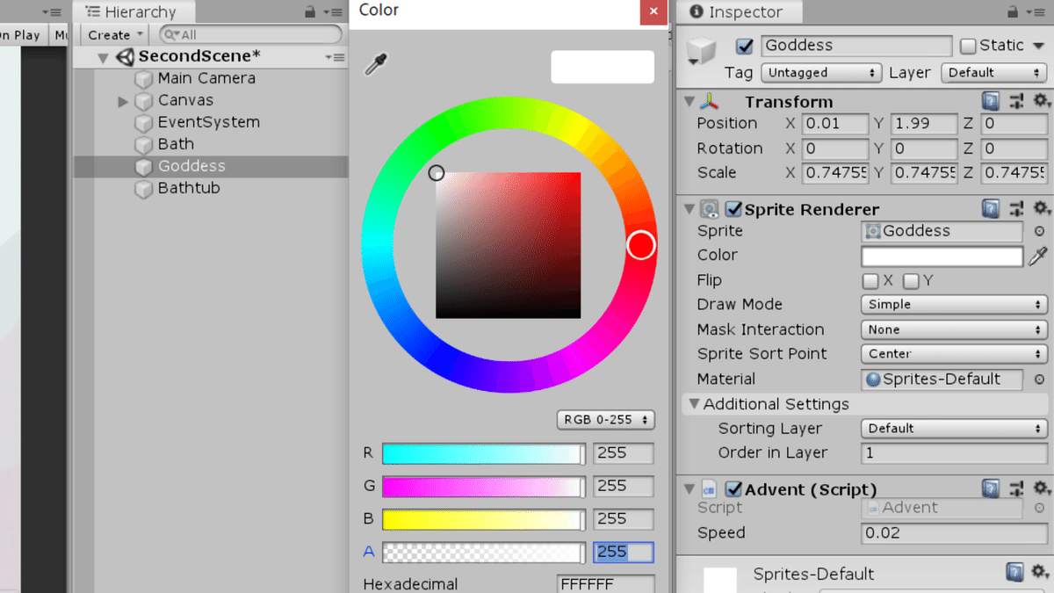Pick a color with the eyedropper in Color window
This screenshot has width=1054, height=593.
377,64
